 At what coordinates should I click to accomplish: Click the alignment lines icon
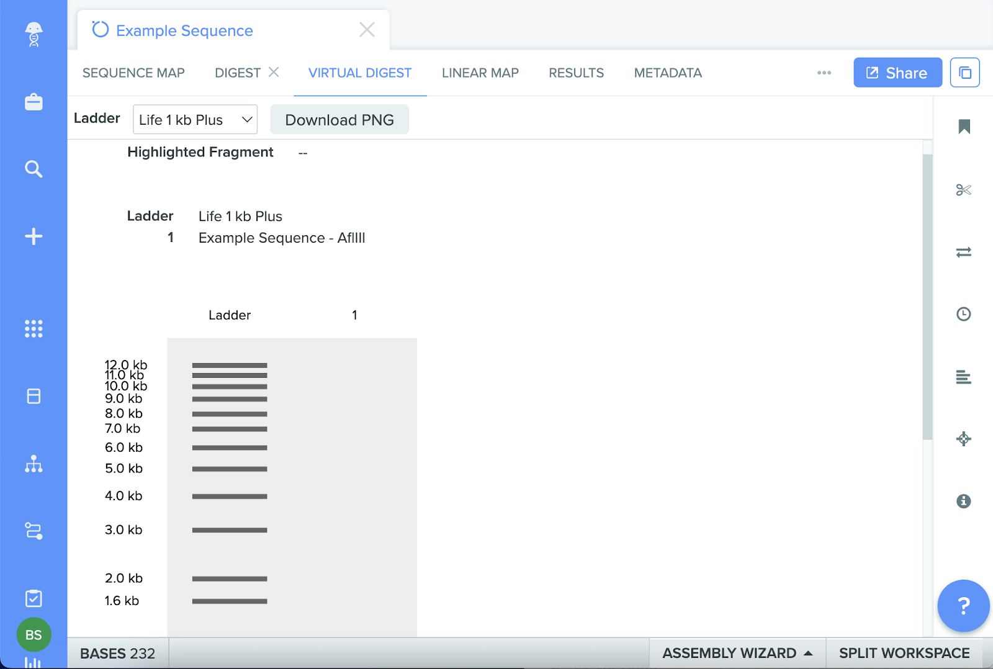(963, 377)
